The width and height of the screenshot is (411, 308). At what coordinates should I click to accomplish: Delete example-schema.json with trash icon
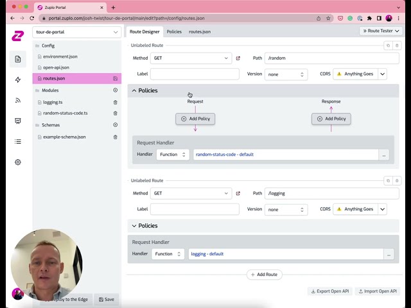pos(115,137)
